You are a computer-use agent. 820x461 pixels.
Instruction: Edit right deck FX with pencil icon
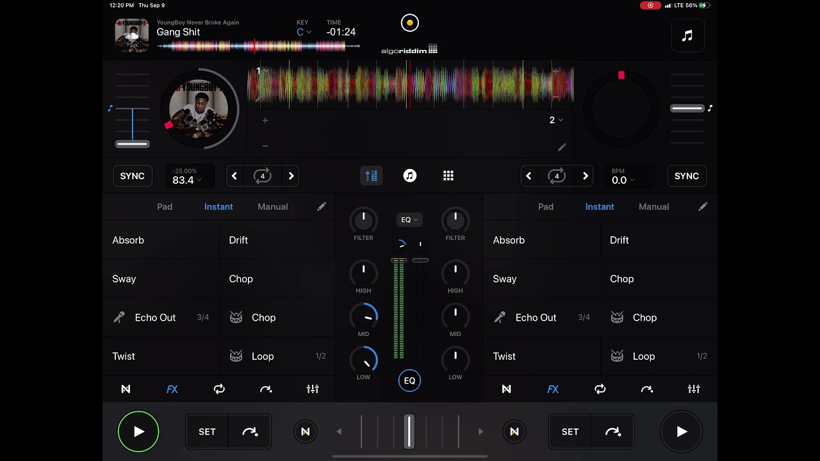click(703, 206)
